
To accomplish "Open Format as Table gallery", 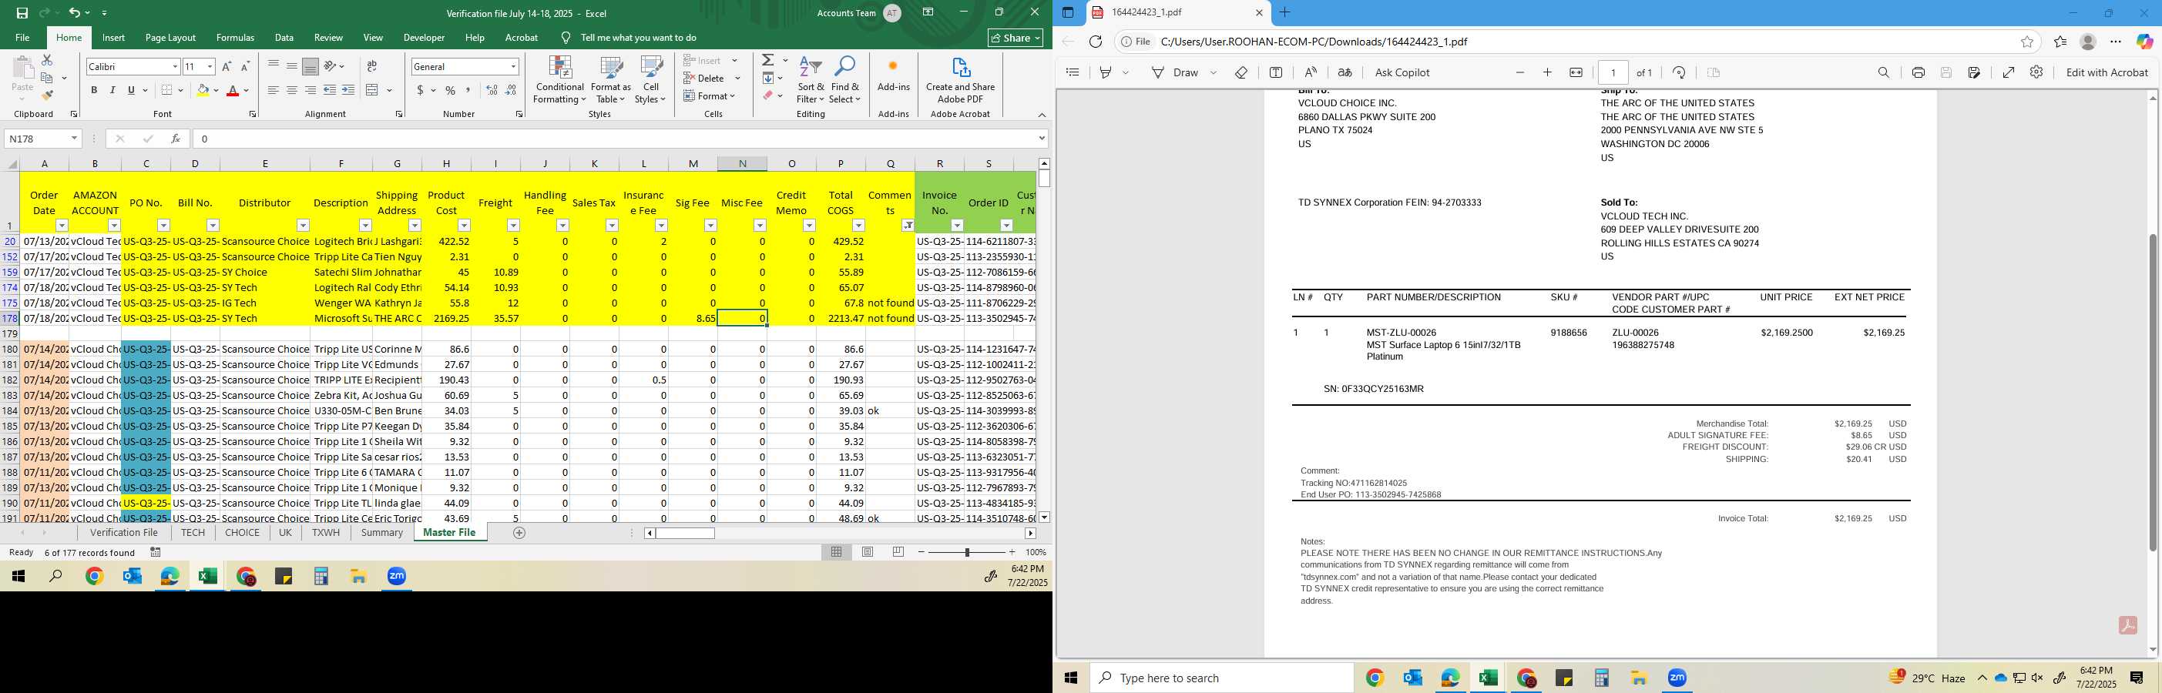I will tap(611, 80).
